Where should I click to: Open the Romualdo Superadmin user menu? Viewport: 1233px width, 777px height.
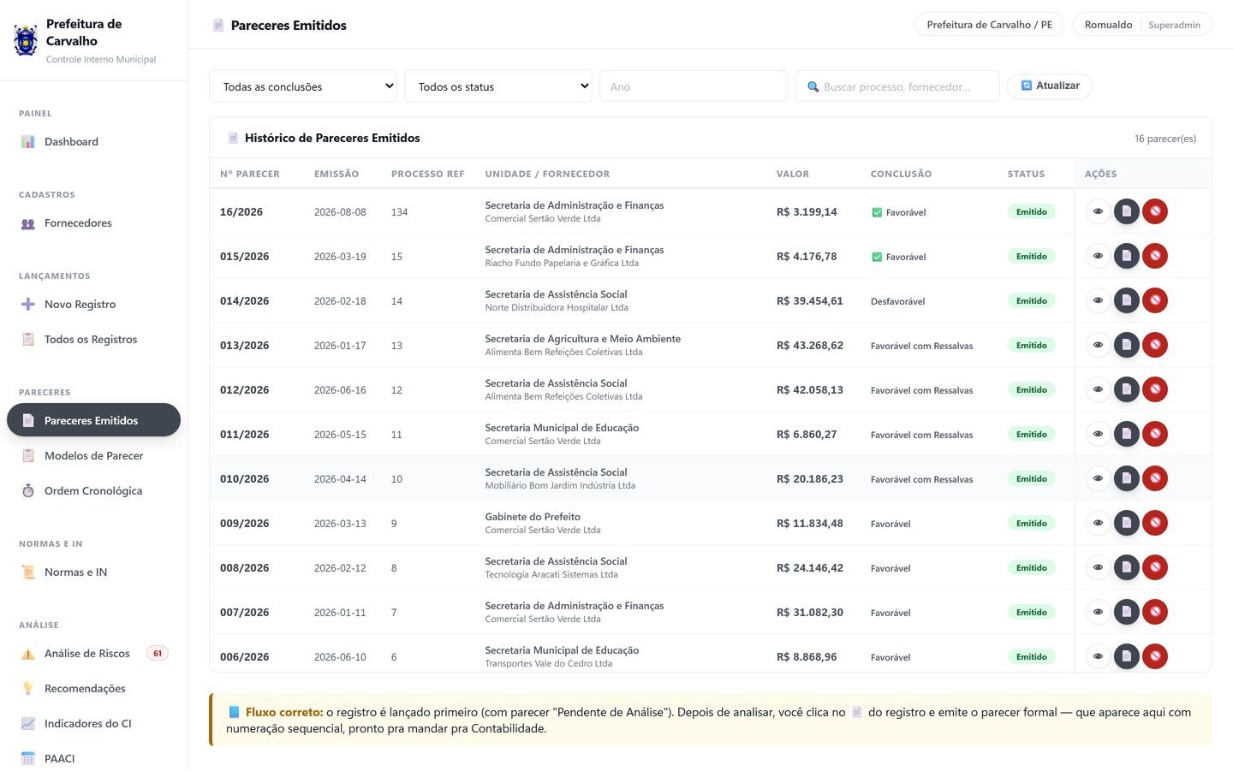(1142, 25)
